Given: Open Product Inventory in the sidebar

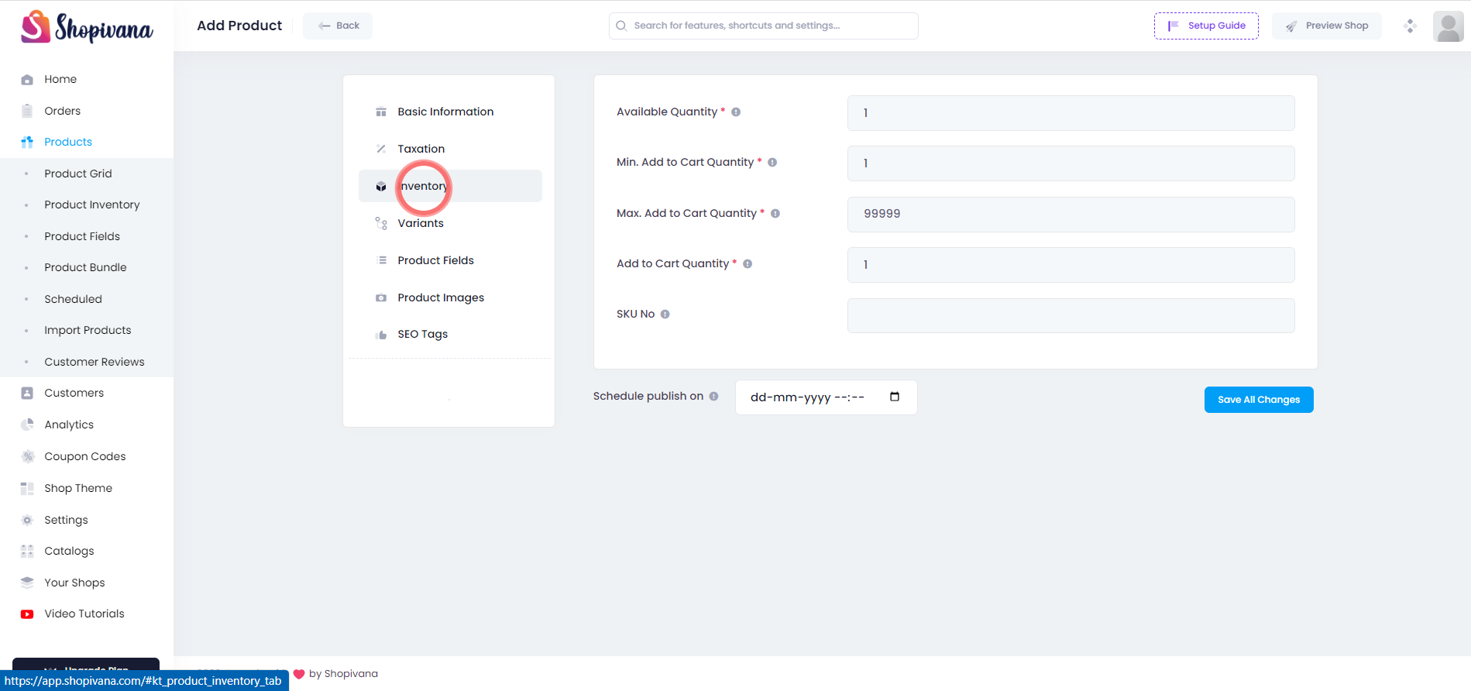Looking at the screenshot, I should (92, 205).
